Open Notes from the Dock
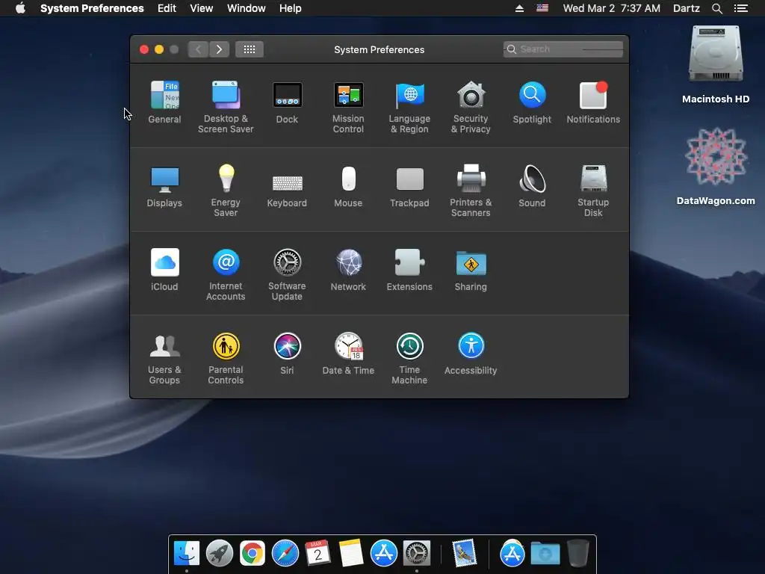765x574 pixels. pos(351,554)
